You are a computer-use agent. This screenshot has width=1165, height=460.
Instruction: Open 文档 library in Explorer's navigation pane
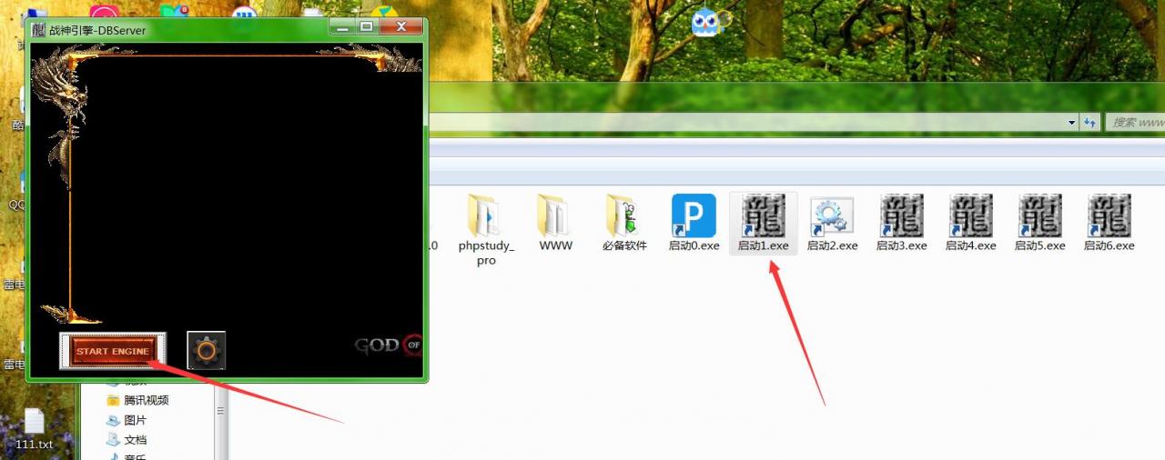[x=127, y=440]
